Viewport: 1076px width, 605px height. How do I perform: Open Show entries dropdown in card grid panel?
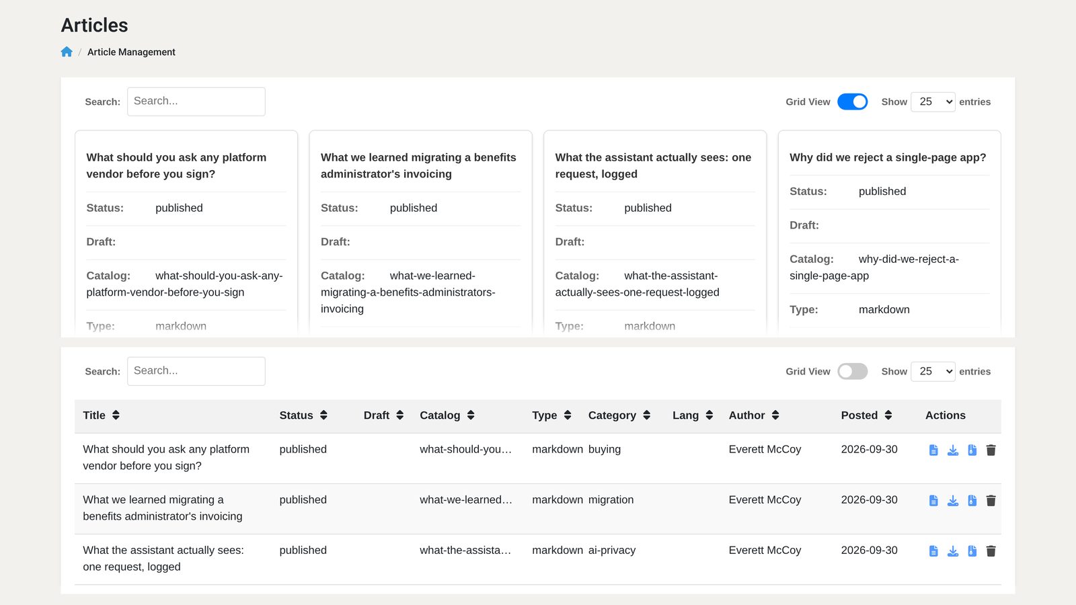tap(933, 102)
